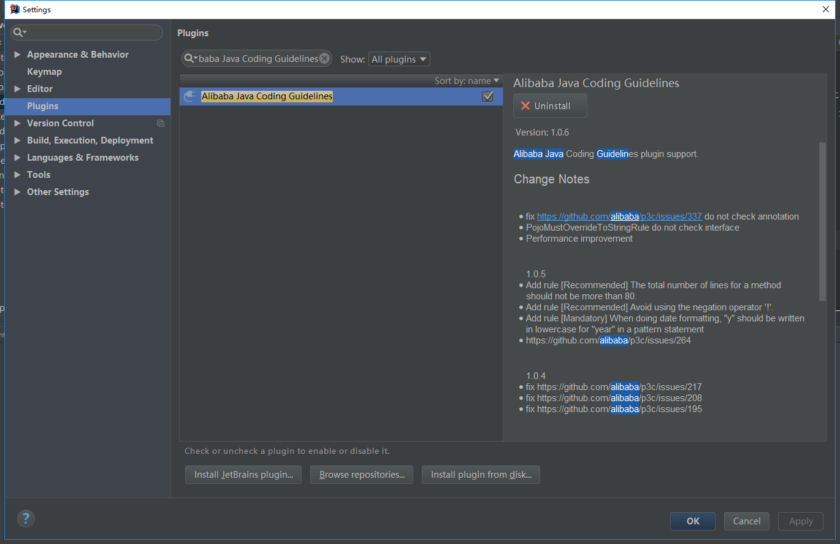Image resolution: width=840 pixels, height=544 pixels.
Task: Open the Version Control settings category
Action: 60,123
